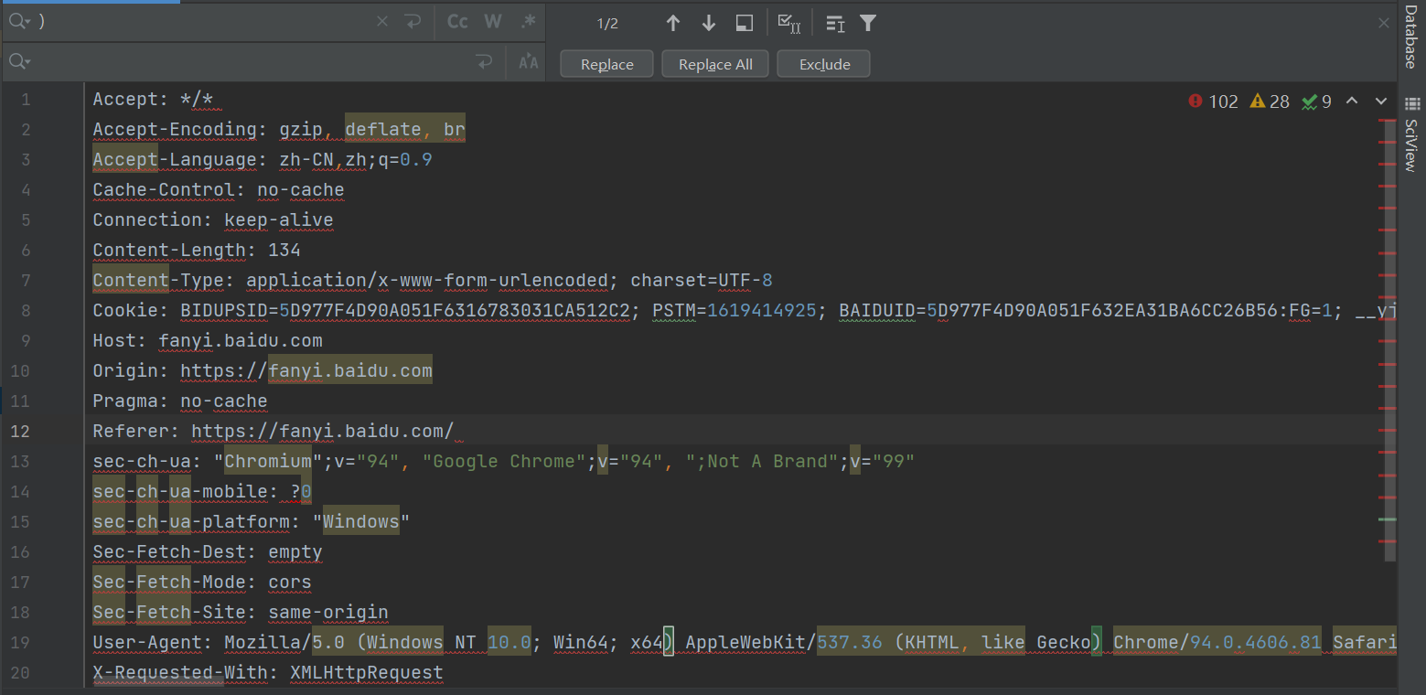Jump to previous match with the up arrow
Screen dimensions: 1426x695
coord(673,23)
